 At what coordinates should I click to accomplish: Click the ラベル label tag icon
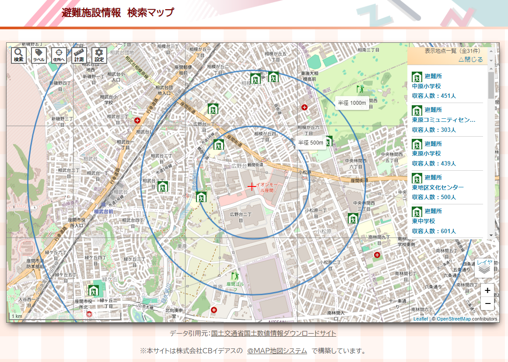tap(39, 55)
